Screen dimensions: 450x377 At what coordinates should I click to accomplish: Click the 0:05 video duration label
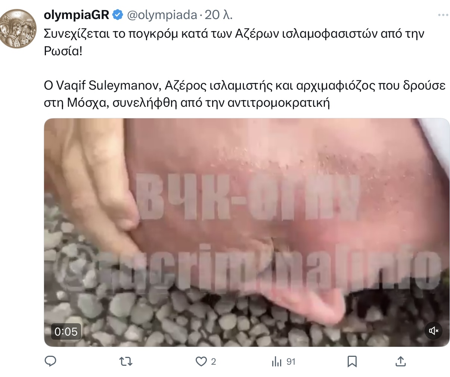[x=66, y=331]
